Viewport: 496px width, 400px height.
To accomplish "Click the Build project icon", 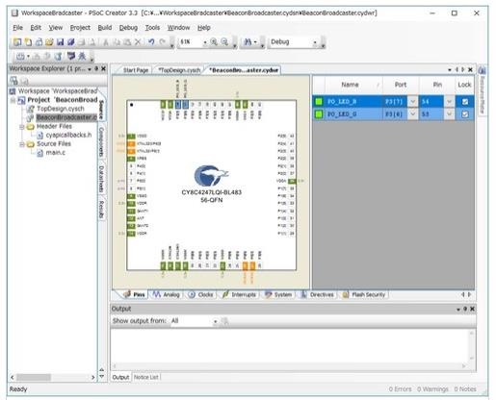I will pos(20,57).
